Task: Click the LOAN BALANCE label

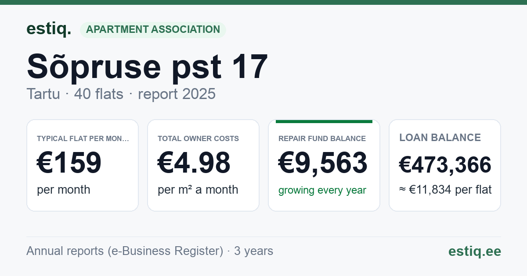Action: (x=440, y=138)
